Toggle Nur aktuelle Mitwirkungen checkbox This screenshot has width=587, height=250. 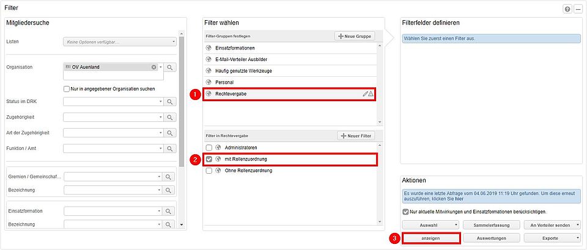click(x=405, y=212)
